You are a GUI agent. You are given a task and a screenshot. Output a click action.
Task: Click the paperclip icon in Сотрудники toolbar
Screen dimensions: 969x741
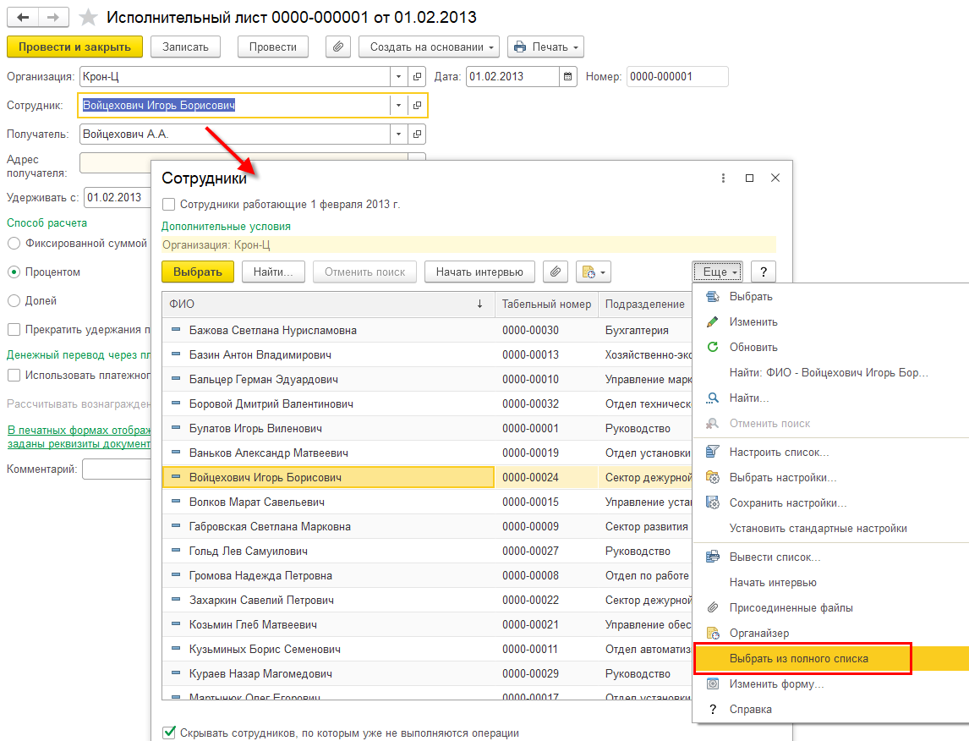click(x=555, y=272)
